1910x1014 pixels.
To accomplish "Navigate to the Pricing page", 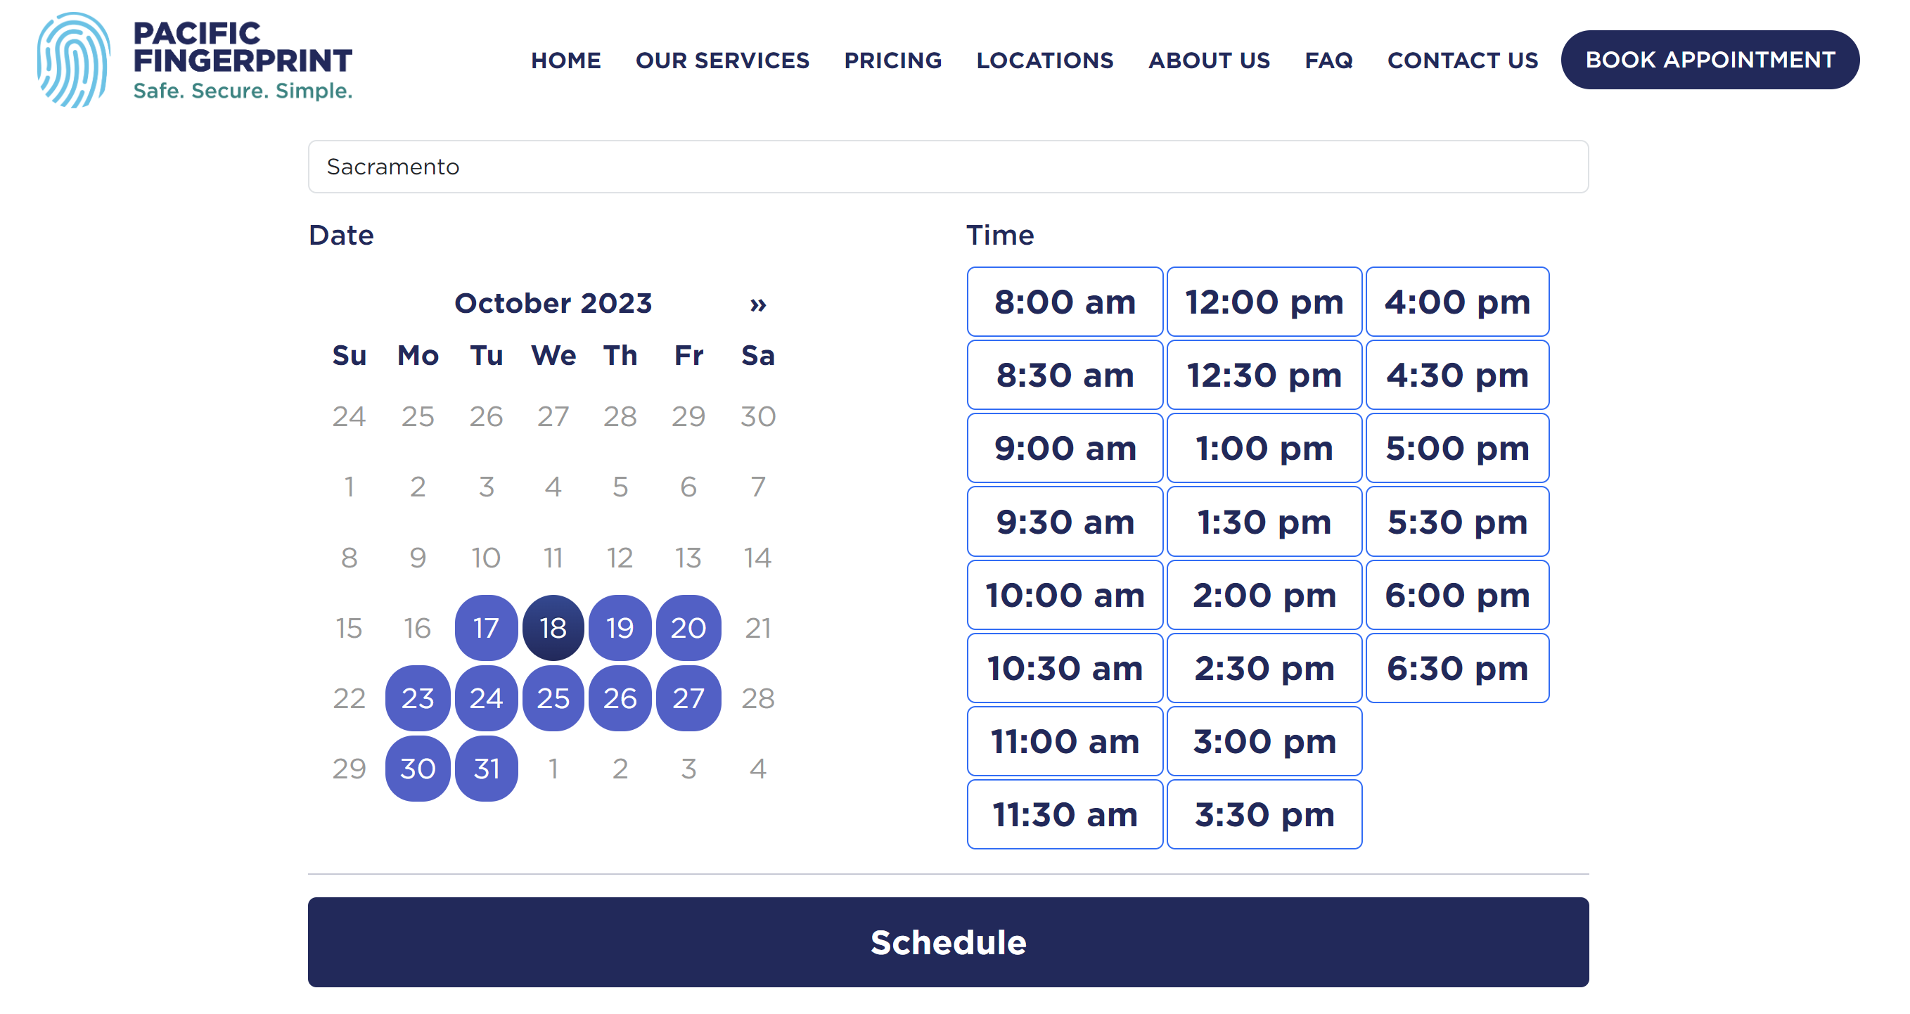I will (892, 60).
